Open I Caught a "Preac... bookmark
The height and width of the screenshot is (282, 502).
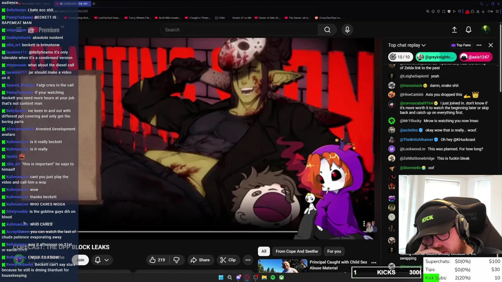click(x=198, y=18)
